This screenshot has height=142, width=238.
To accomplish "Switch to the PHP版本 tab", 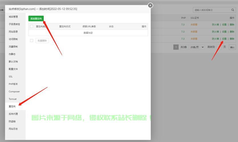I will (13, 84).
